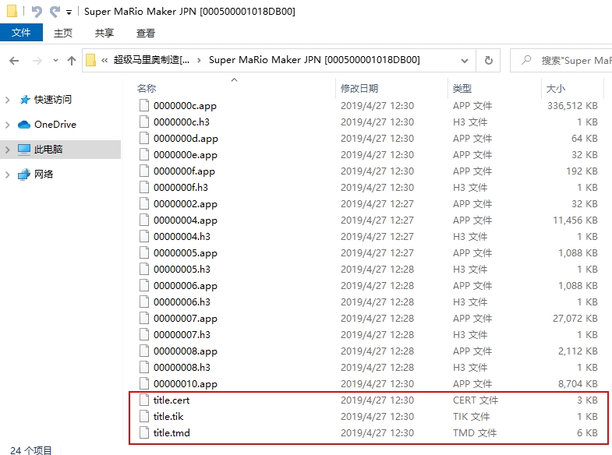This screenshot has height=455, width=612.
Task: Click the file icon of 0000000e.app
Action: [144, 154]
